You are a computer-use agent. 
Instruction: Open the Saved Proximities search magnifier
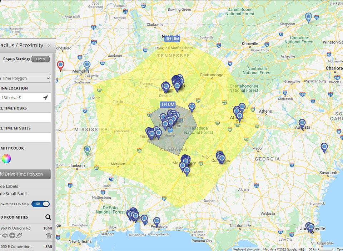pyautogui.click(x=48, y=217)
